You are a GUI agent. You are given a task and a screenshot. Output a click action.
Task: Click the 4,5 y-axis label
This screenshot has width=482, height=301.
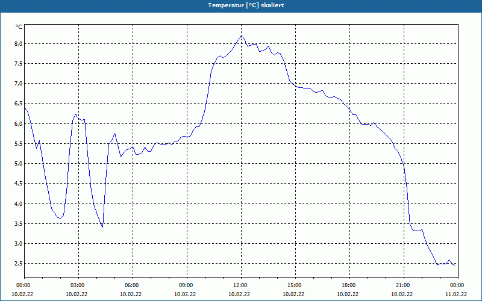tap(19, 184)
